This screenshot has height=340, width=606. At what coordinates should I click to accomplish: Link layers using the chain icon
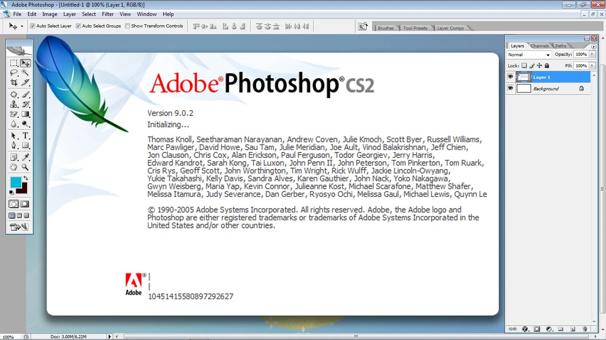(x=512, y=329)
